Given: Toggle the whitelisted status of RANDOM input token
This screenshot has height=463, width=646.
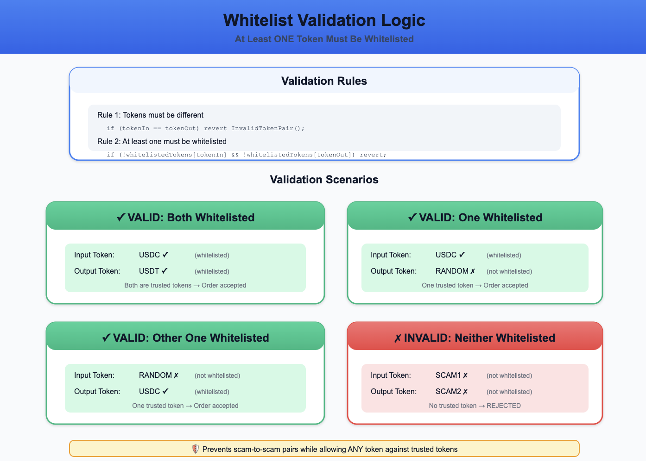Looking at the screenshot, I should (x=176, y=375).
